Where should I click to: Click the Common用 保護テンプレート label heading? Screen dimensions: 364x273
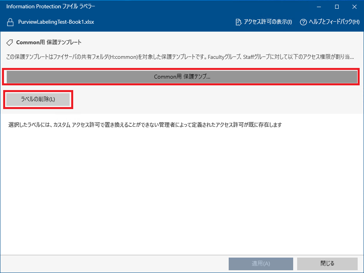(49, 42)
